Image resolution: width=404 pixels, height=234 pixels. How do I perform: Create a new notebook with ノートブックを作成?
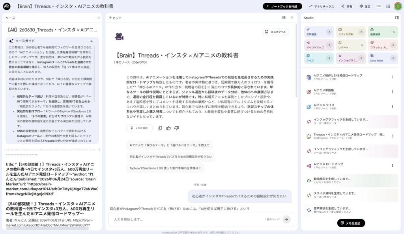282,6
